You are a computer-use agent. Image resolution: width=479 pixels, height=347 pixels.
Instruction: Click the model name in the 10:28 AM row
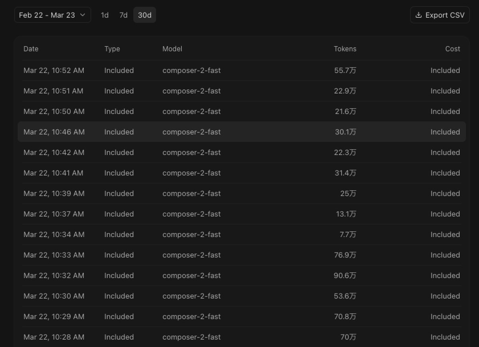(x=192, y=337)
